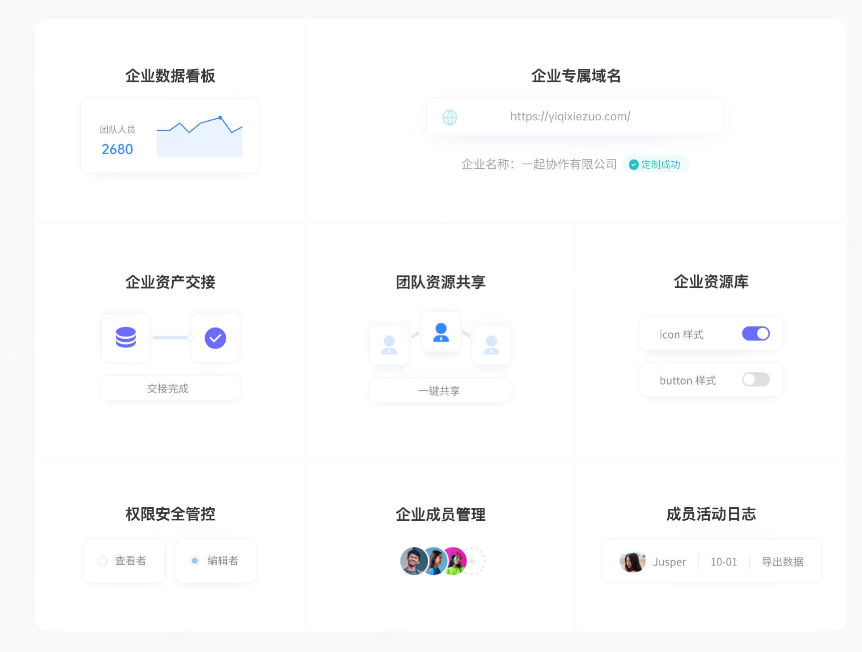The width and height of the screenshot is (862, 652).
Task: Click the globe icon in domain field
Action: [x=450, y=117]
